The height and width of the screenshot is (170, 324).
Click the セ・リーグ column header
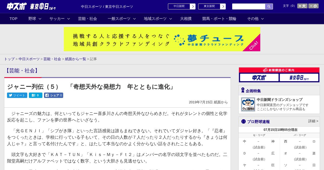[x=259, y=135]
